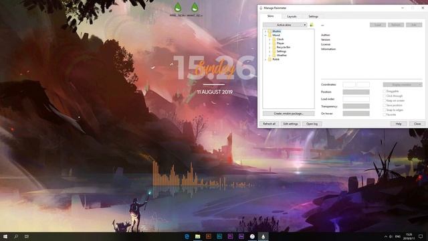Click Create .rmskin package button
The height and width of the screenshot is (241, 428).
(288, 113)
